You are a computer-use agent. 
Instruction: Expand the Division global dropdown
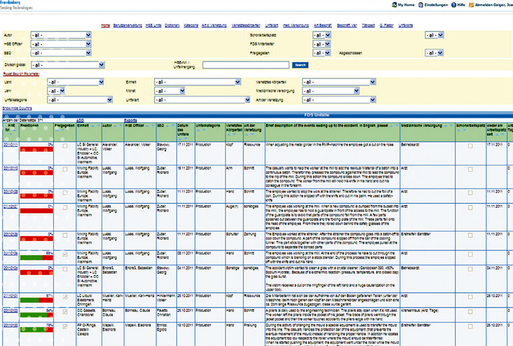click(67, 65)
